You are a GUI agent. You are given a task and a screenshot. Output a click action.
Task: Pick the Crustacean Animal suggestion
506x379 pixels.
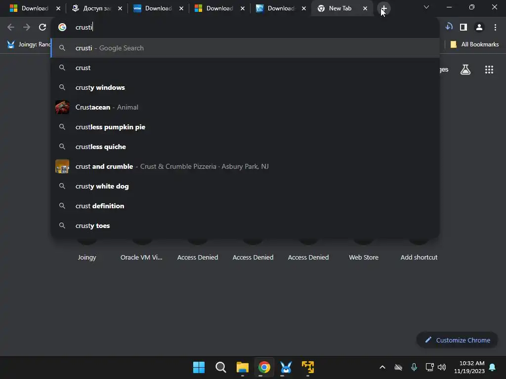pyautogui.click(x=245, y=107)
